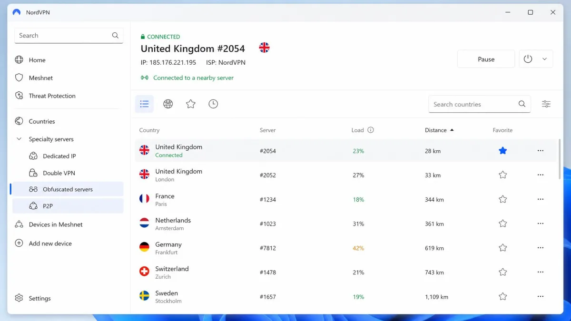
Task: Show the favorites tab with the star icon
Action: pyautogui.click(x=191, y=104)
